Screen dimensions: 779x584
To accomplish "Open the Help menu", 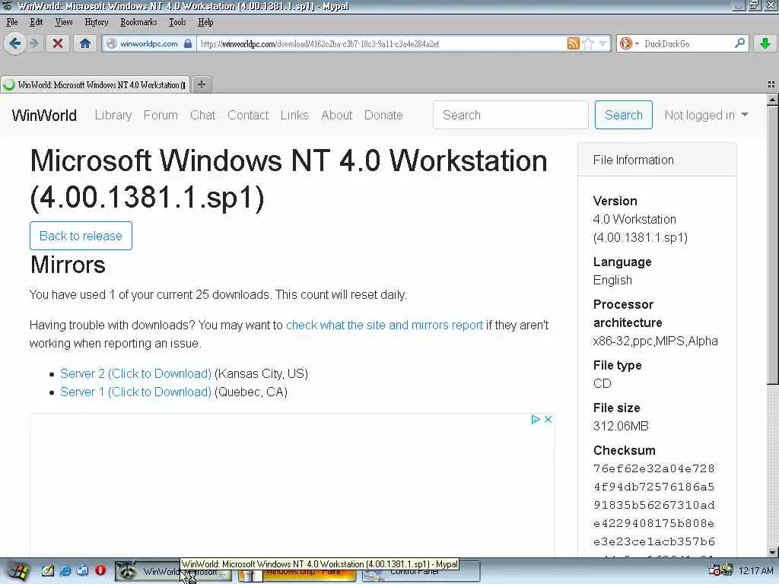I will (205, 22).
